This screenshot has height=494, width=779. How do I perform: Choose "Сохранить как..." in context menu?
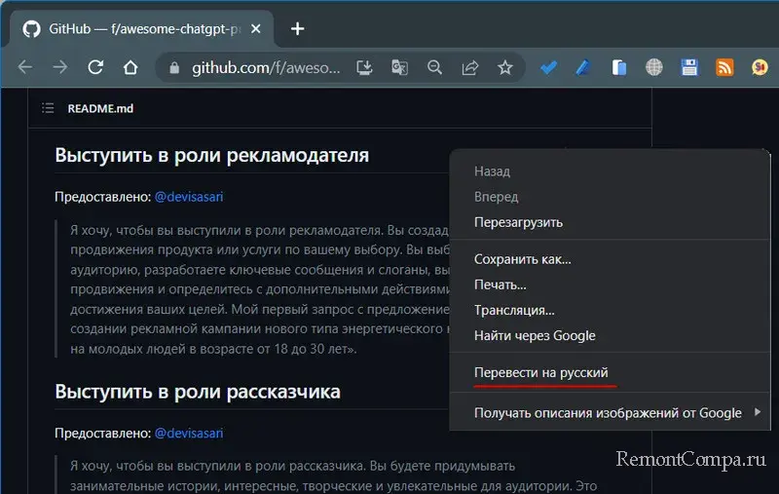[x=522, y=259]
